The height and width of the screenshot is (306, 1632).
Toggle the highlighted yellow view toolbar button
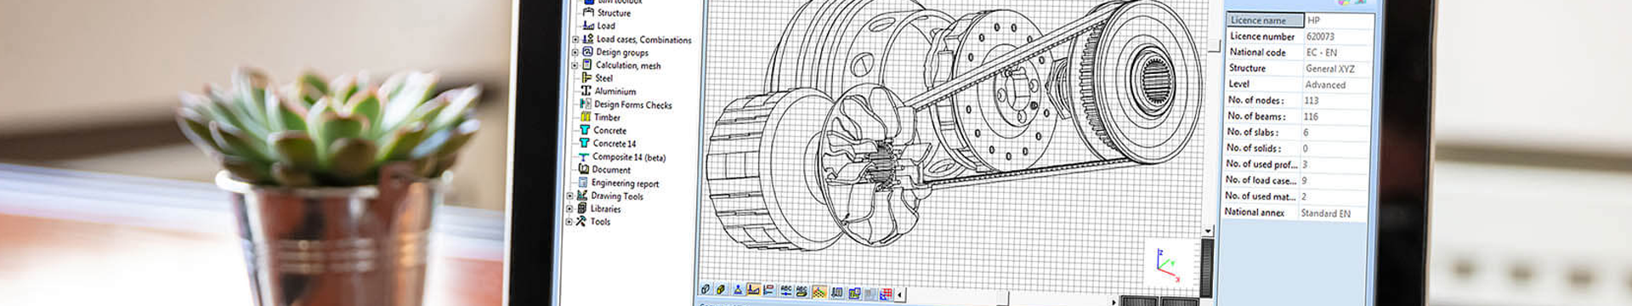[x=819, y=292]
